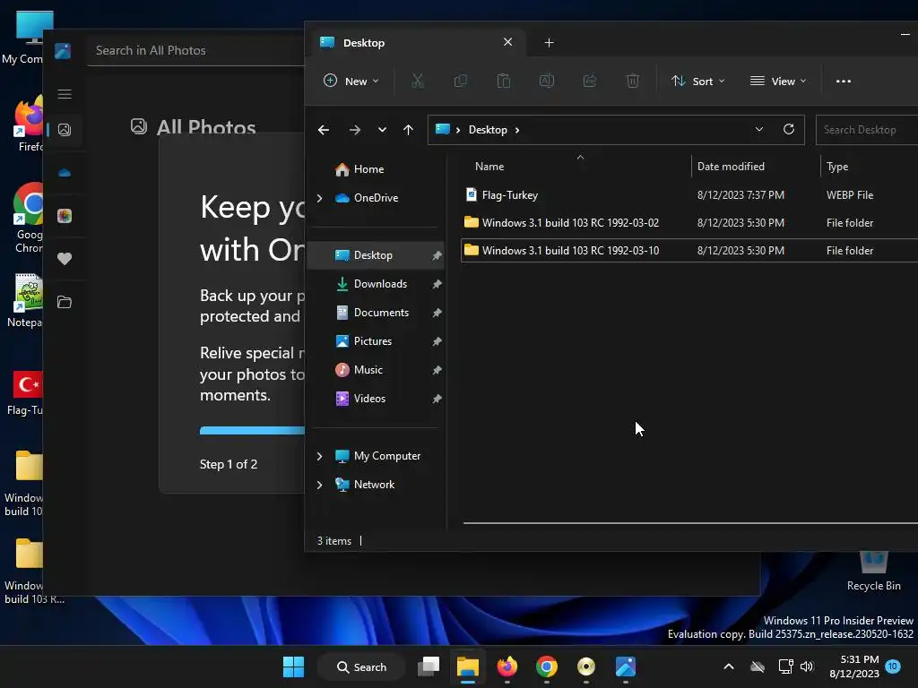
Task: Expand My Computer in navigation pane
Action: click(320, 456)
